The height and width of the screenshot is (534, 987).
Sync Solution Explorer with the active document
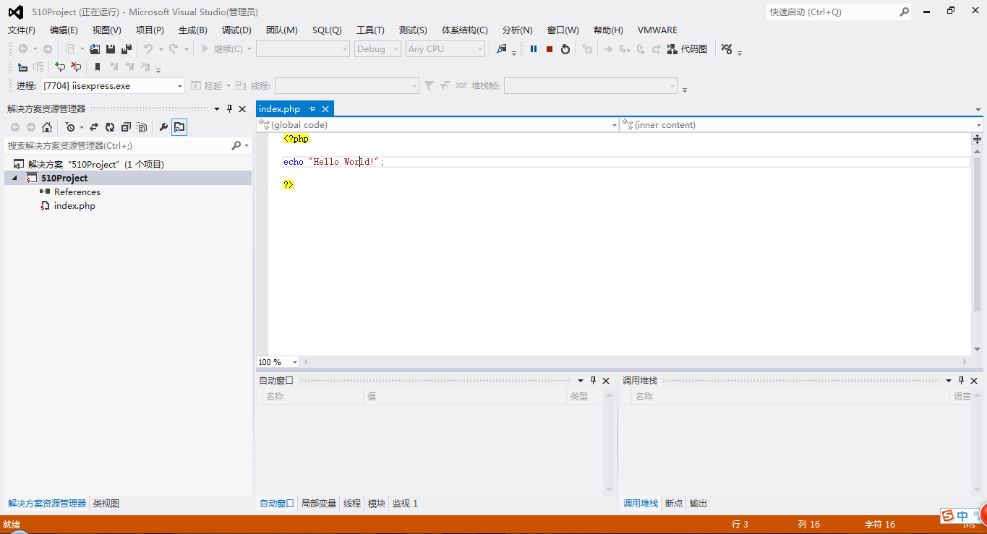tap(94, 127)
